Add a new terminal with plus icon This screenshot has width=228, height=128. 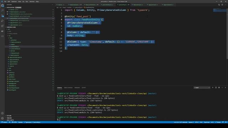[x=213, y=87]
